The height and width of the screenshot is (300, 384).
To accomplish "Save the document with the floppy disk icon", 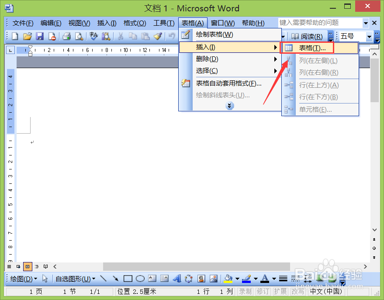I will click(40, 36).
